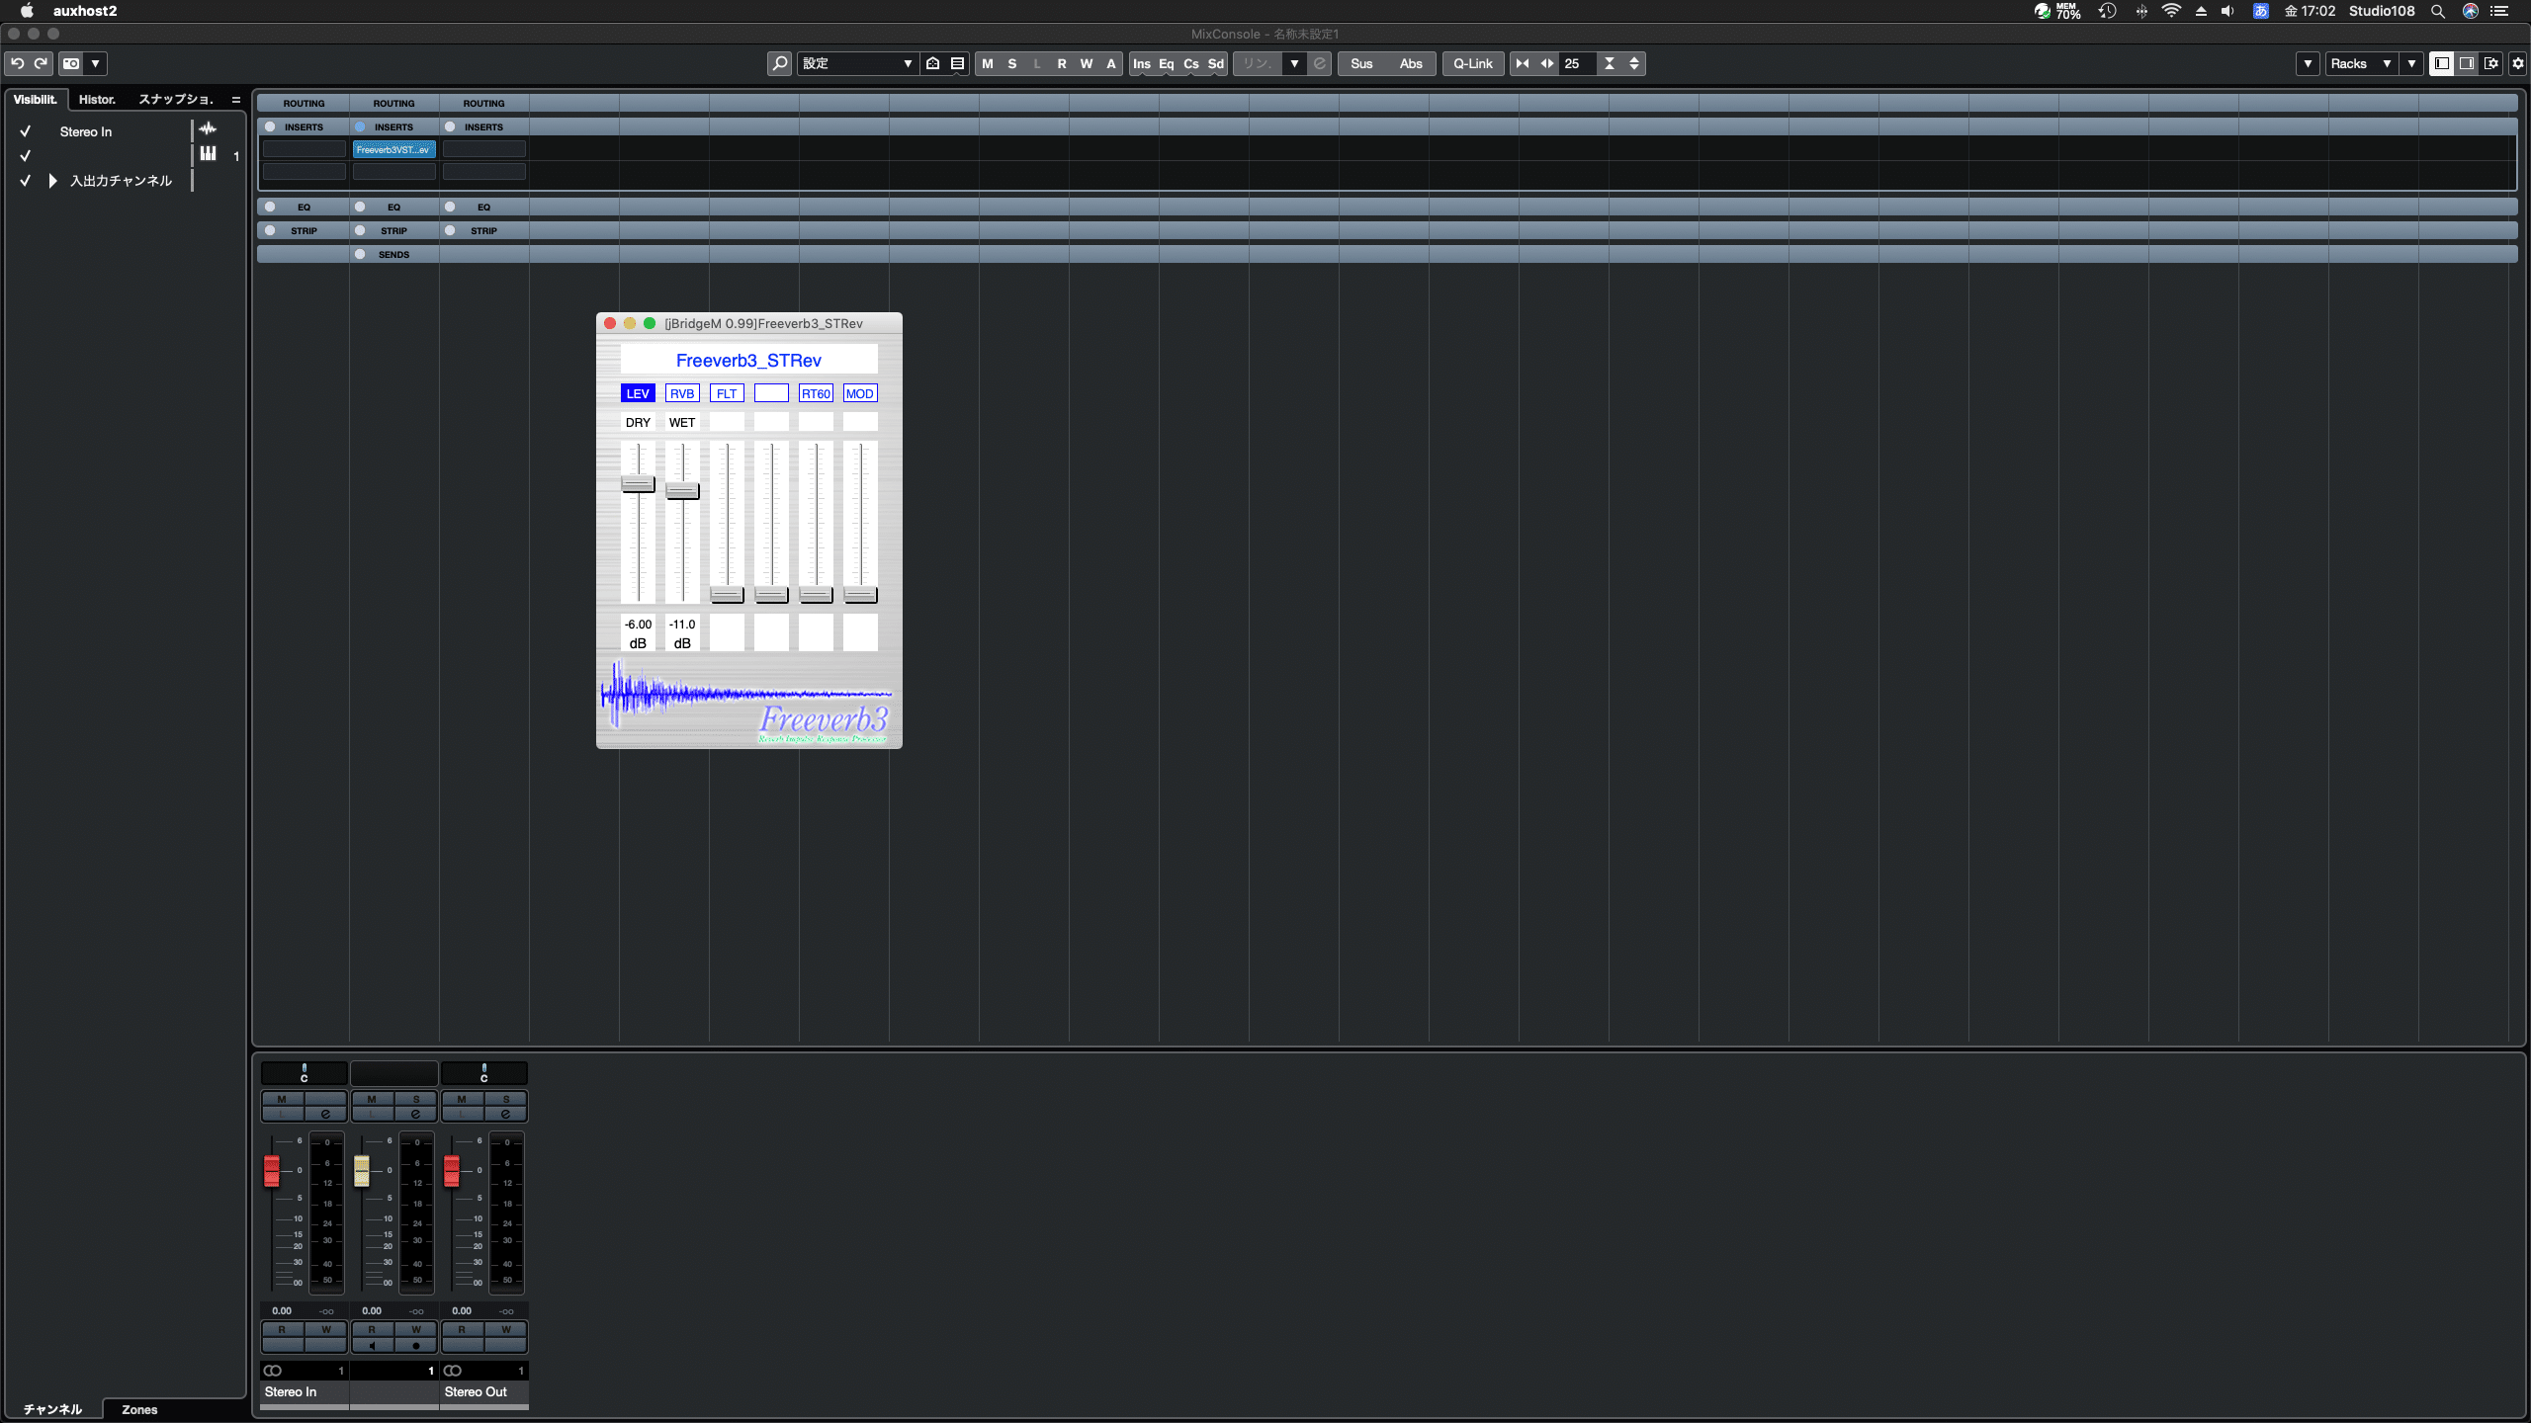Click the snapshot camera icon
The image size is (2531, 1423).
click(x=71, y=63)
